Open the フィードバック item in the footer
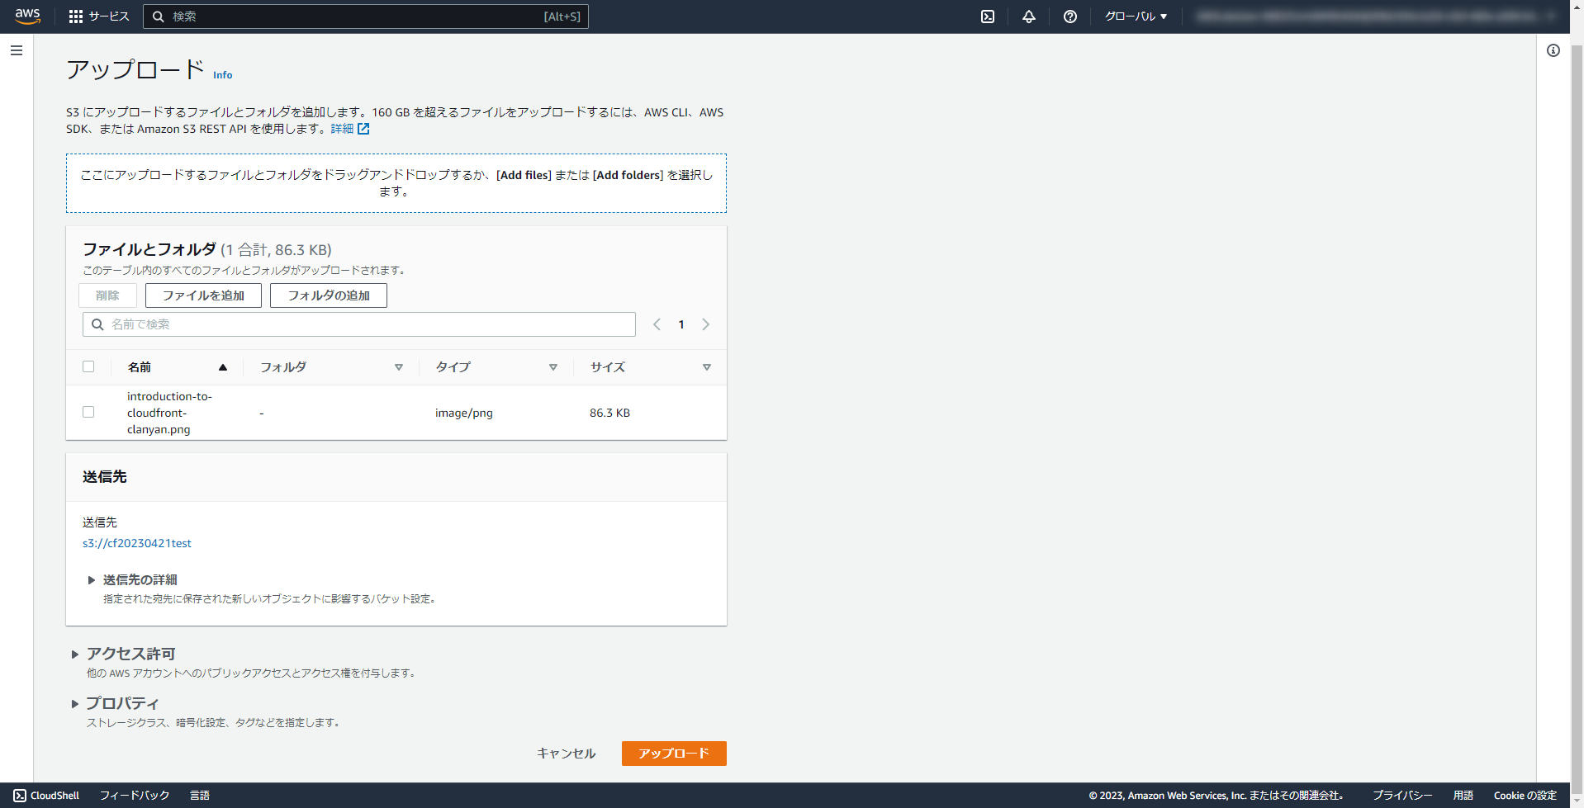This screenshot has width=1584, height=808. (x=134, y=795)
